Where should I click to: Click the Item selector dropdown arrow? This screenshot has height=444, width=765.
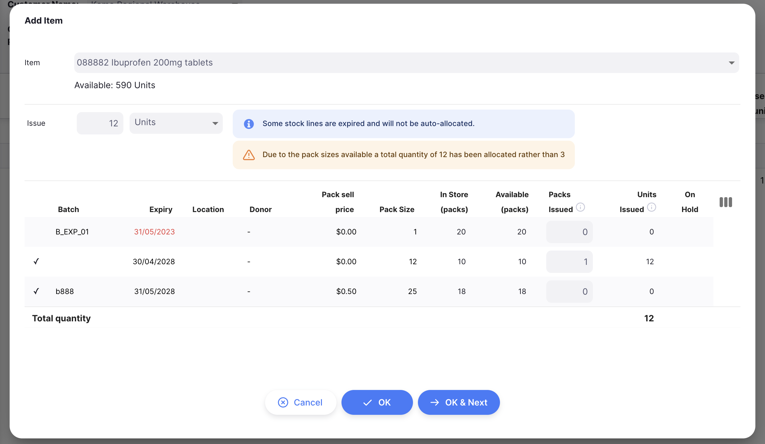[x=731, y=63]
